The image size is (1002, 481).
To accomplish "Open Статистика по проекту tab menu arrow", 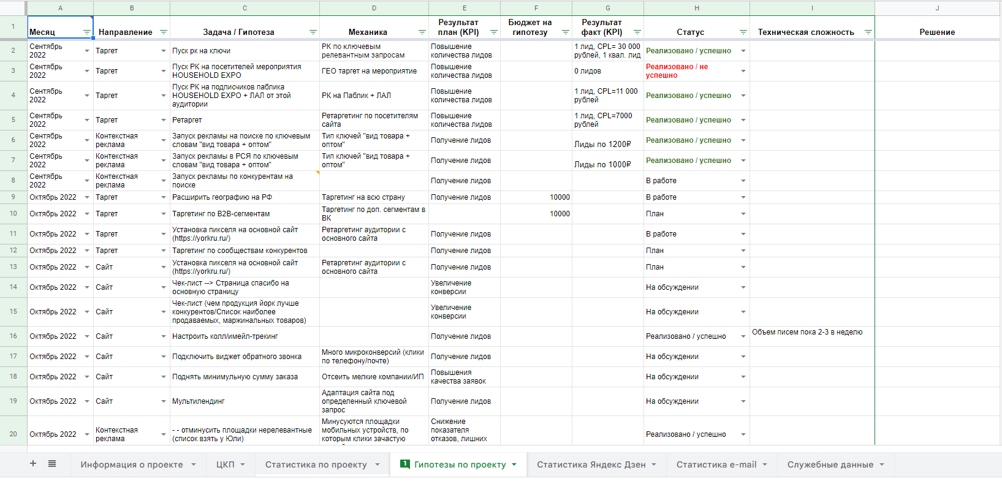I will click(x=378, y=464).
